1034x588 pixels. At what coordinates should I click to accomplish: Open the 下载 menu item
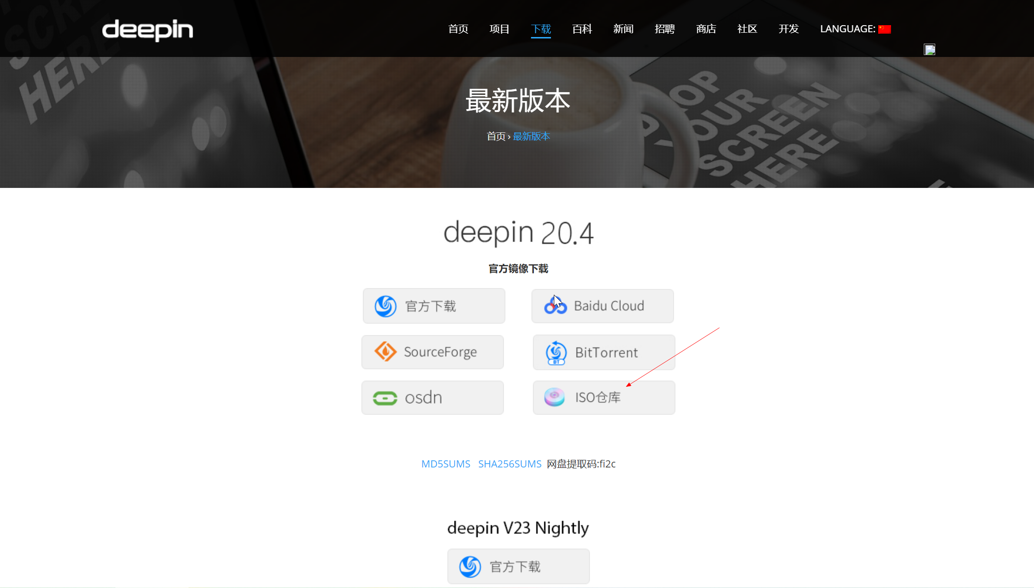(541, 29)
